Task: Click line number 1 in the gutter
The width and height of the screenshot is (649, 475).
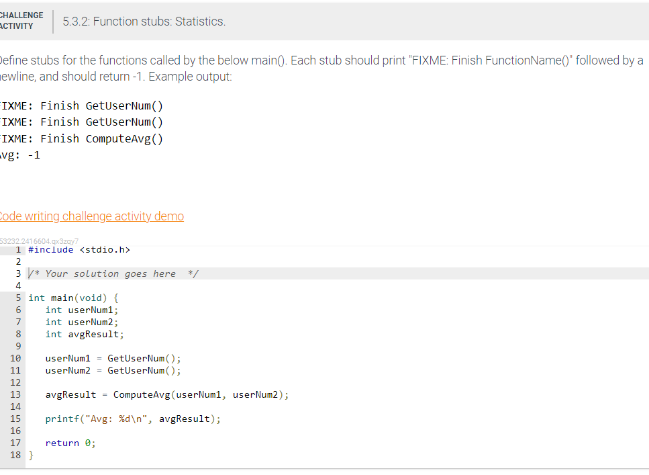Action: [17, 249]
